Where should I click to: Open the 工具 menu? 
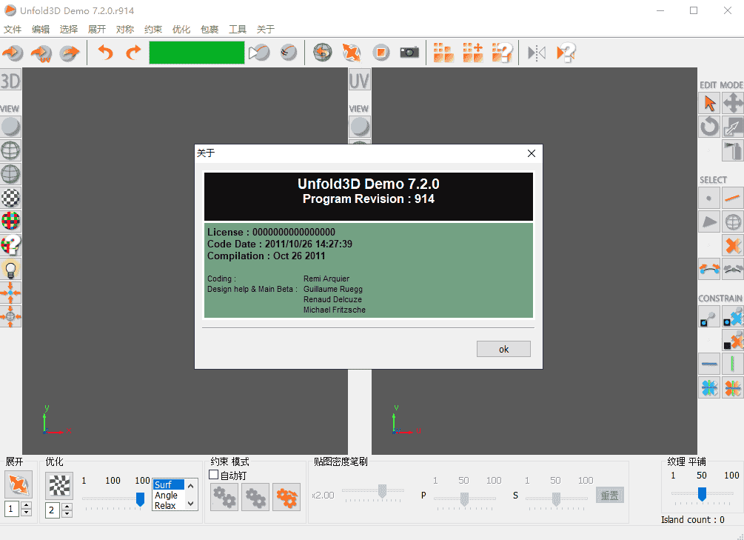point(237,29)
